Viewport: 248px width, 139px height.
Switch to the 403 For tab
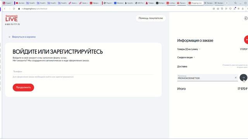(x=139, y=3)
